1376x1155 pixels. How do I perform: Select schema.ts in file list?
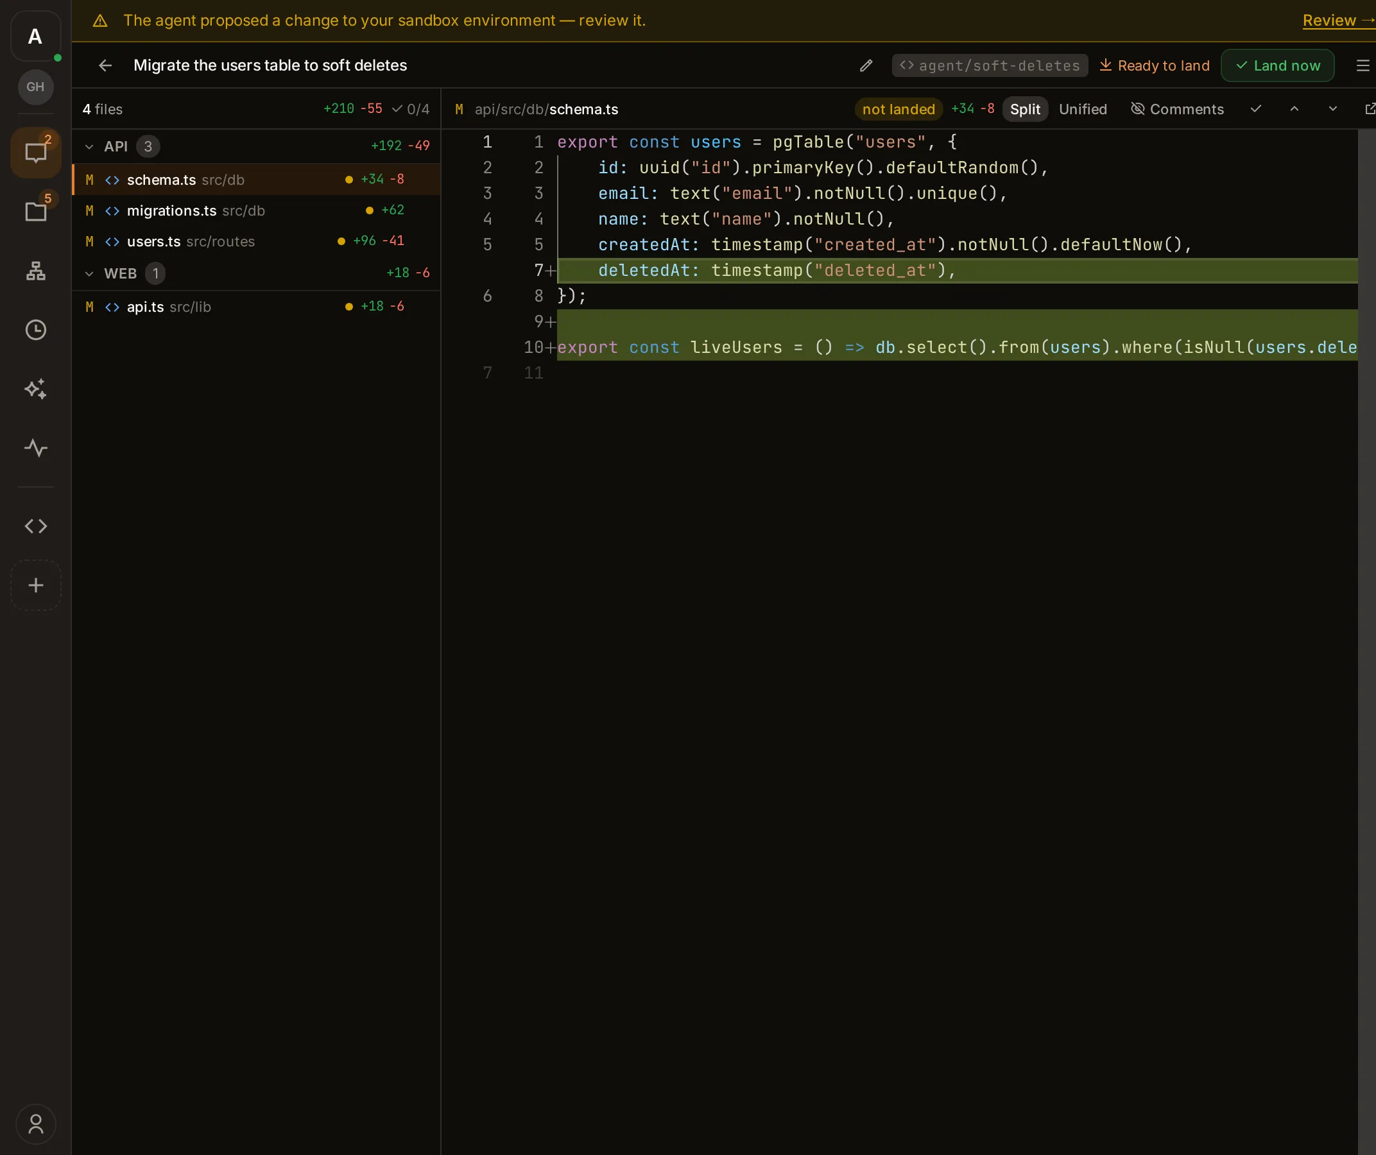pyautogui.click(x=256, y=180)
